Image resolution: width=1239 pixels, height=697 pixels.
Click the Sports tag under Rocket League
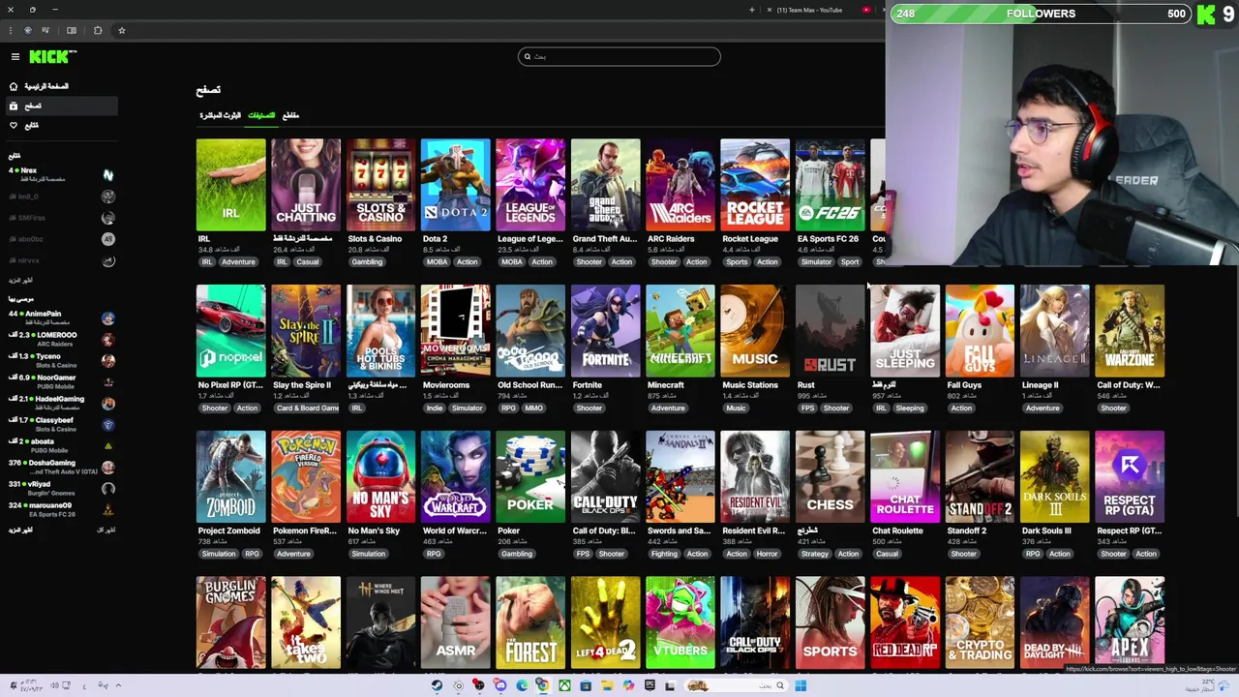pyautogui.click(x=738, y=262)
